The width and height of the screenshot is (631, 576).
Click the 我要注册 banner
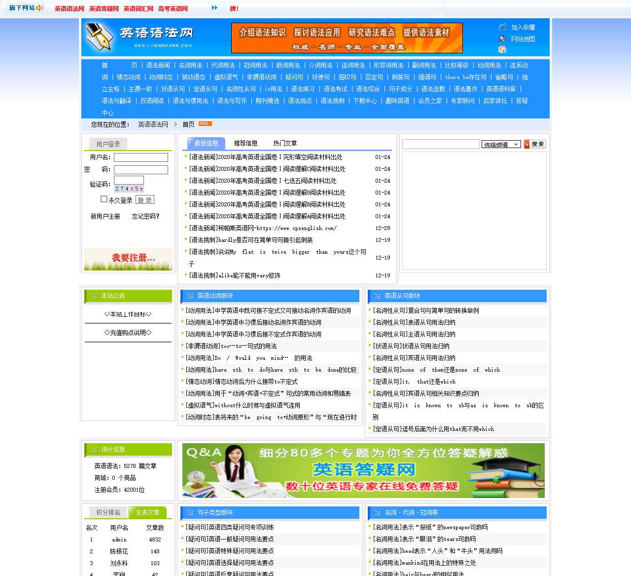[128, 259]
